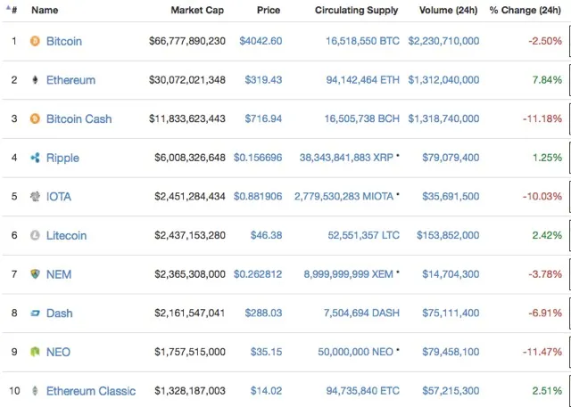Image resolution: width=571 pixels, height=407 pixels.
Task: Click the IOTA logo icon
Action: 35,197
